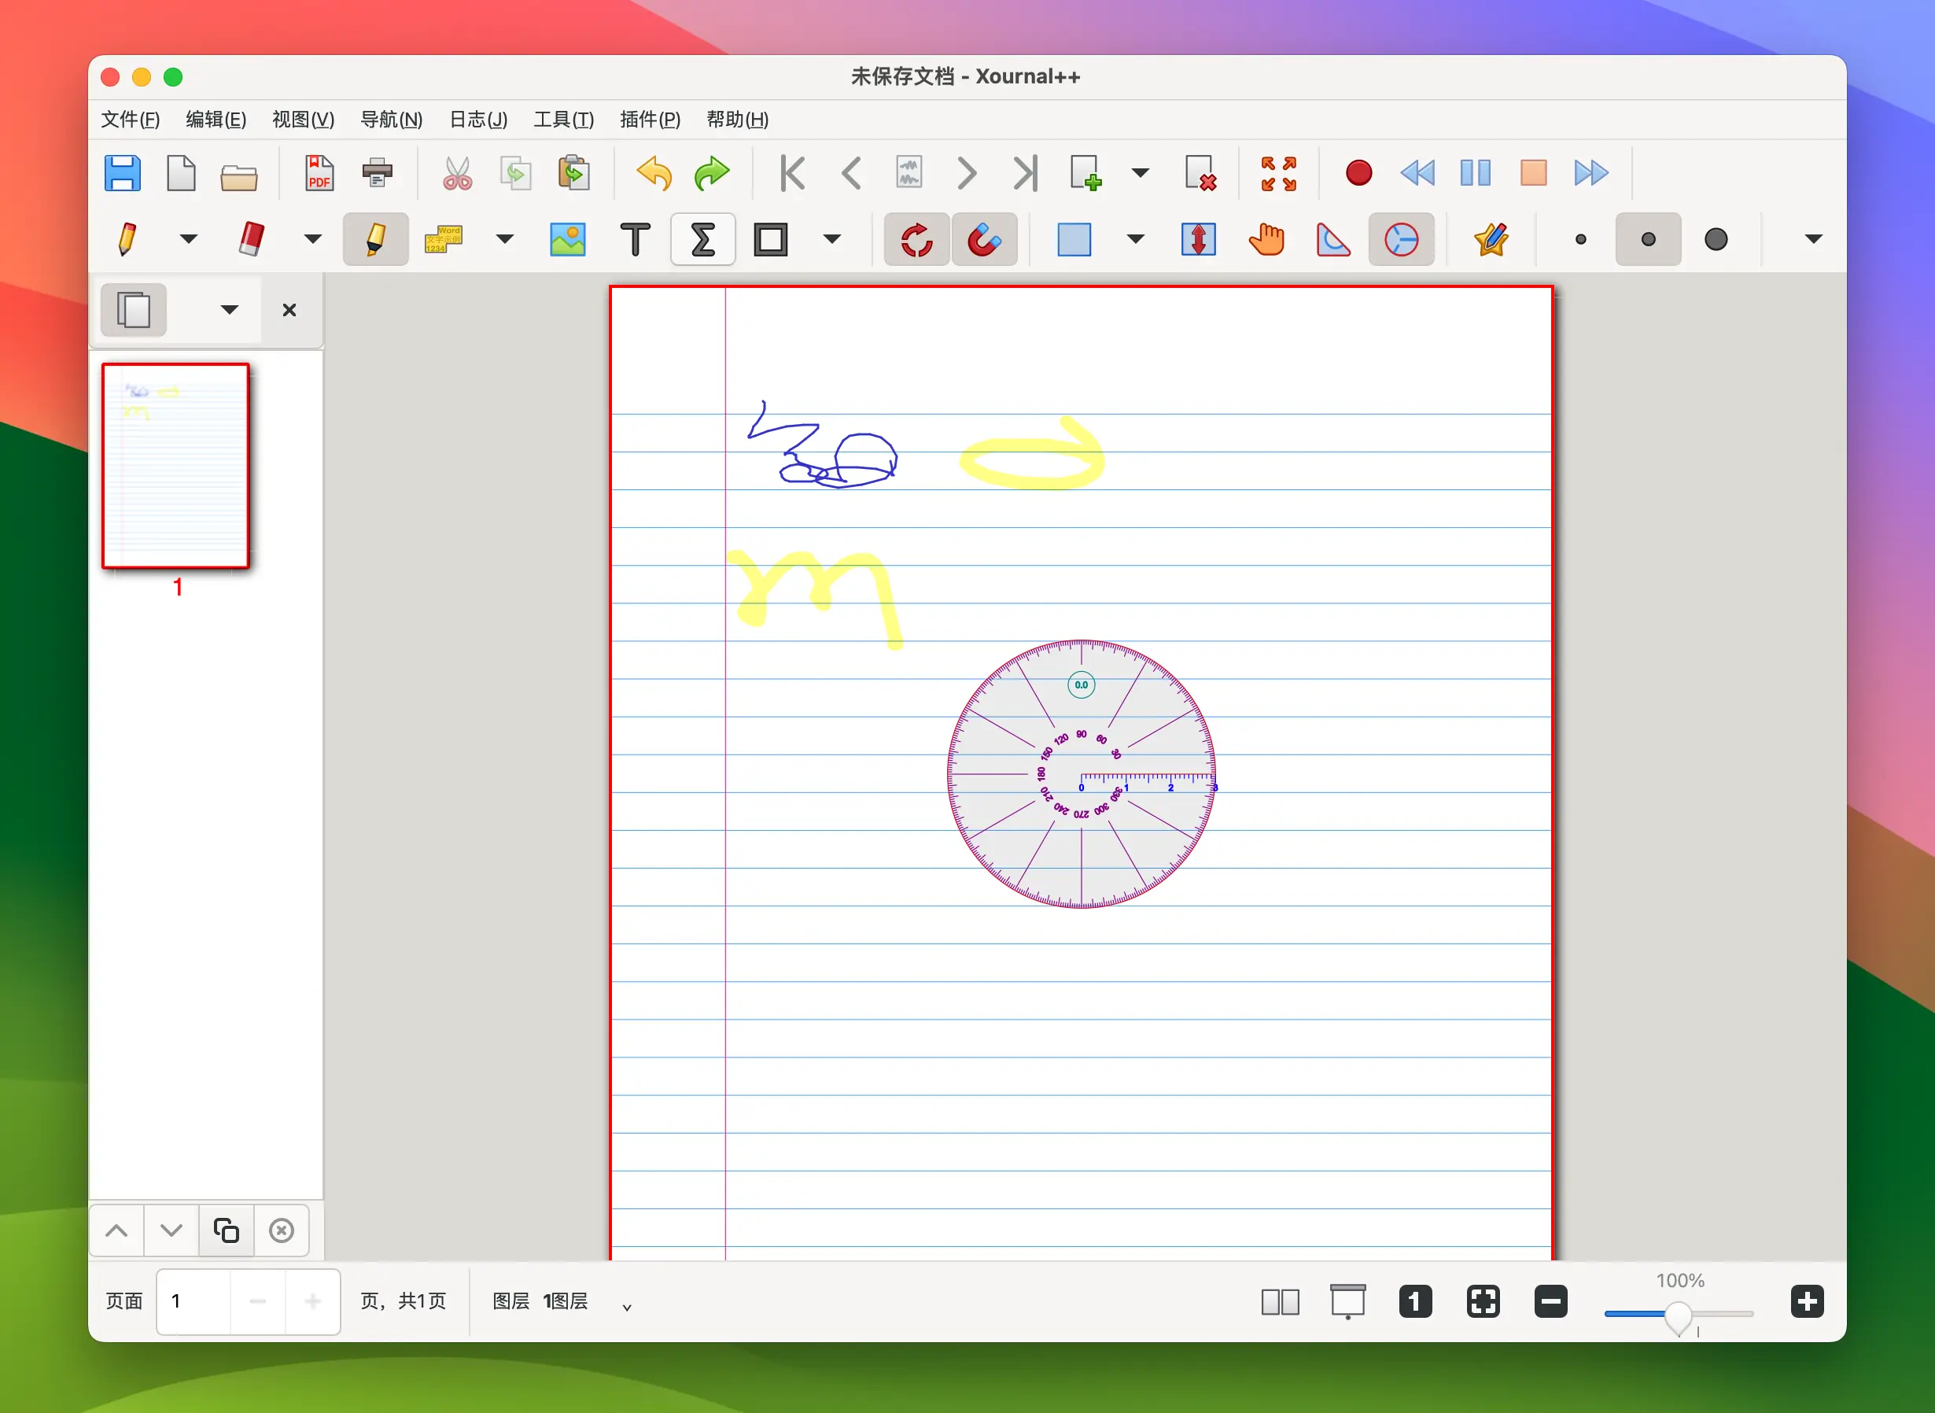Click the delete current page icon
1935x1413 pixels.
pos(1200,174)
